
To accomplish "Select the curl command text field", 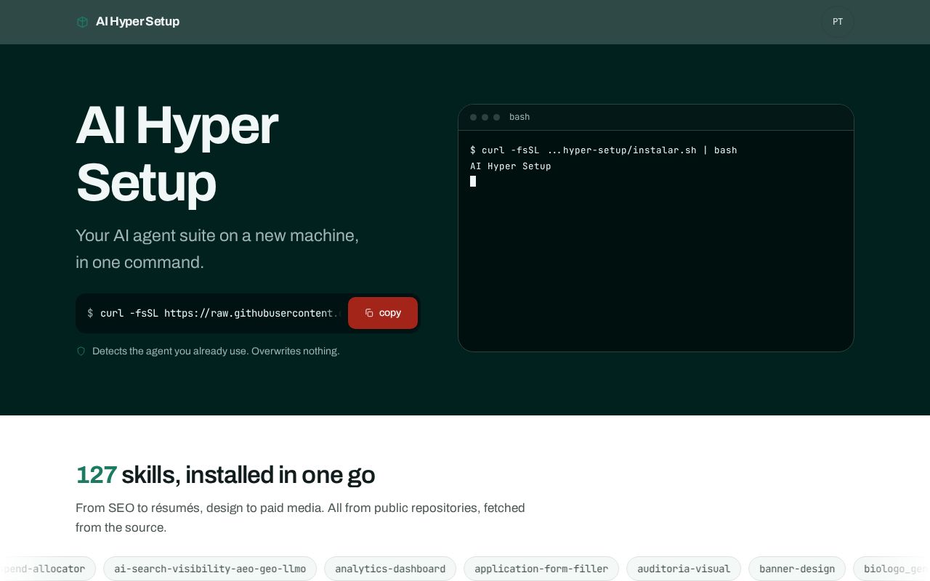I will click(x=212, y=313).
